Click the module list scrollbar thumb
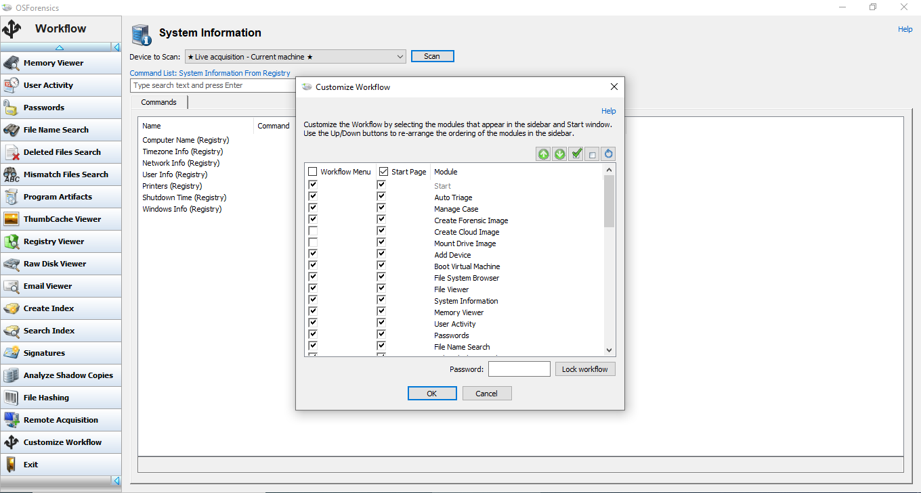This screenshot has height=493, width=921. point(609,202)
